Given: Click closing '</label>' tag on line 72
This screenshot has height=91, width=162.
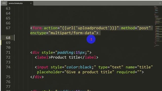Looking at the screenshot, I should 89,57.
